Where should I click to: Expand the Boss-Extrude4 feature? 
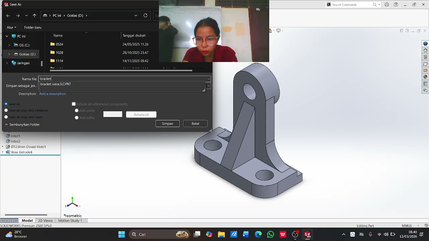click(x=3, y=152)
